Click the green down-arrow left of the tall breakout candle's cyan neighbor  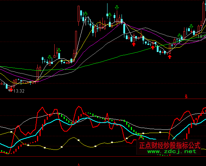pos(86,14)
